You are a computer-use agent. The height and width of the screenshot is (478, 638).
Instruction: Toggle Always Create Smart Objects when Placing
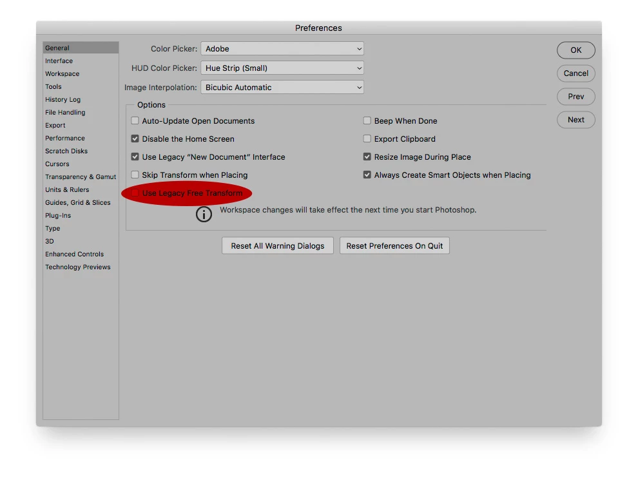tap(367, 175)
